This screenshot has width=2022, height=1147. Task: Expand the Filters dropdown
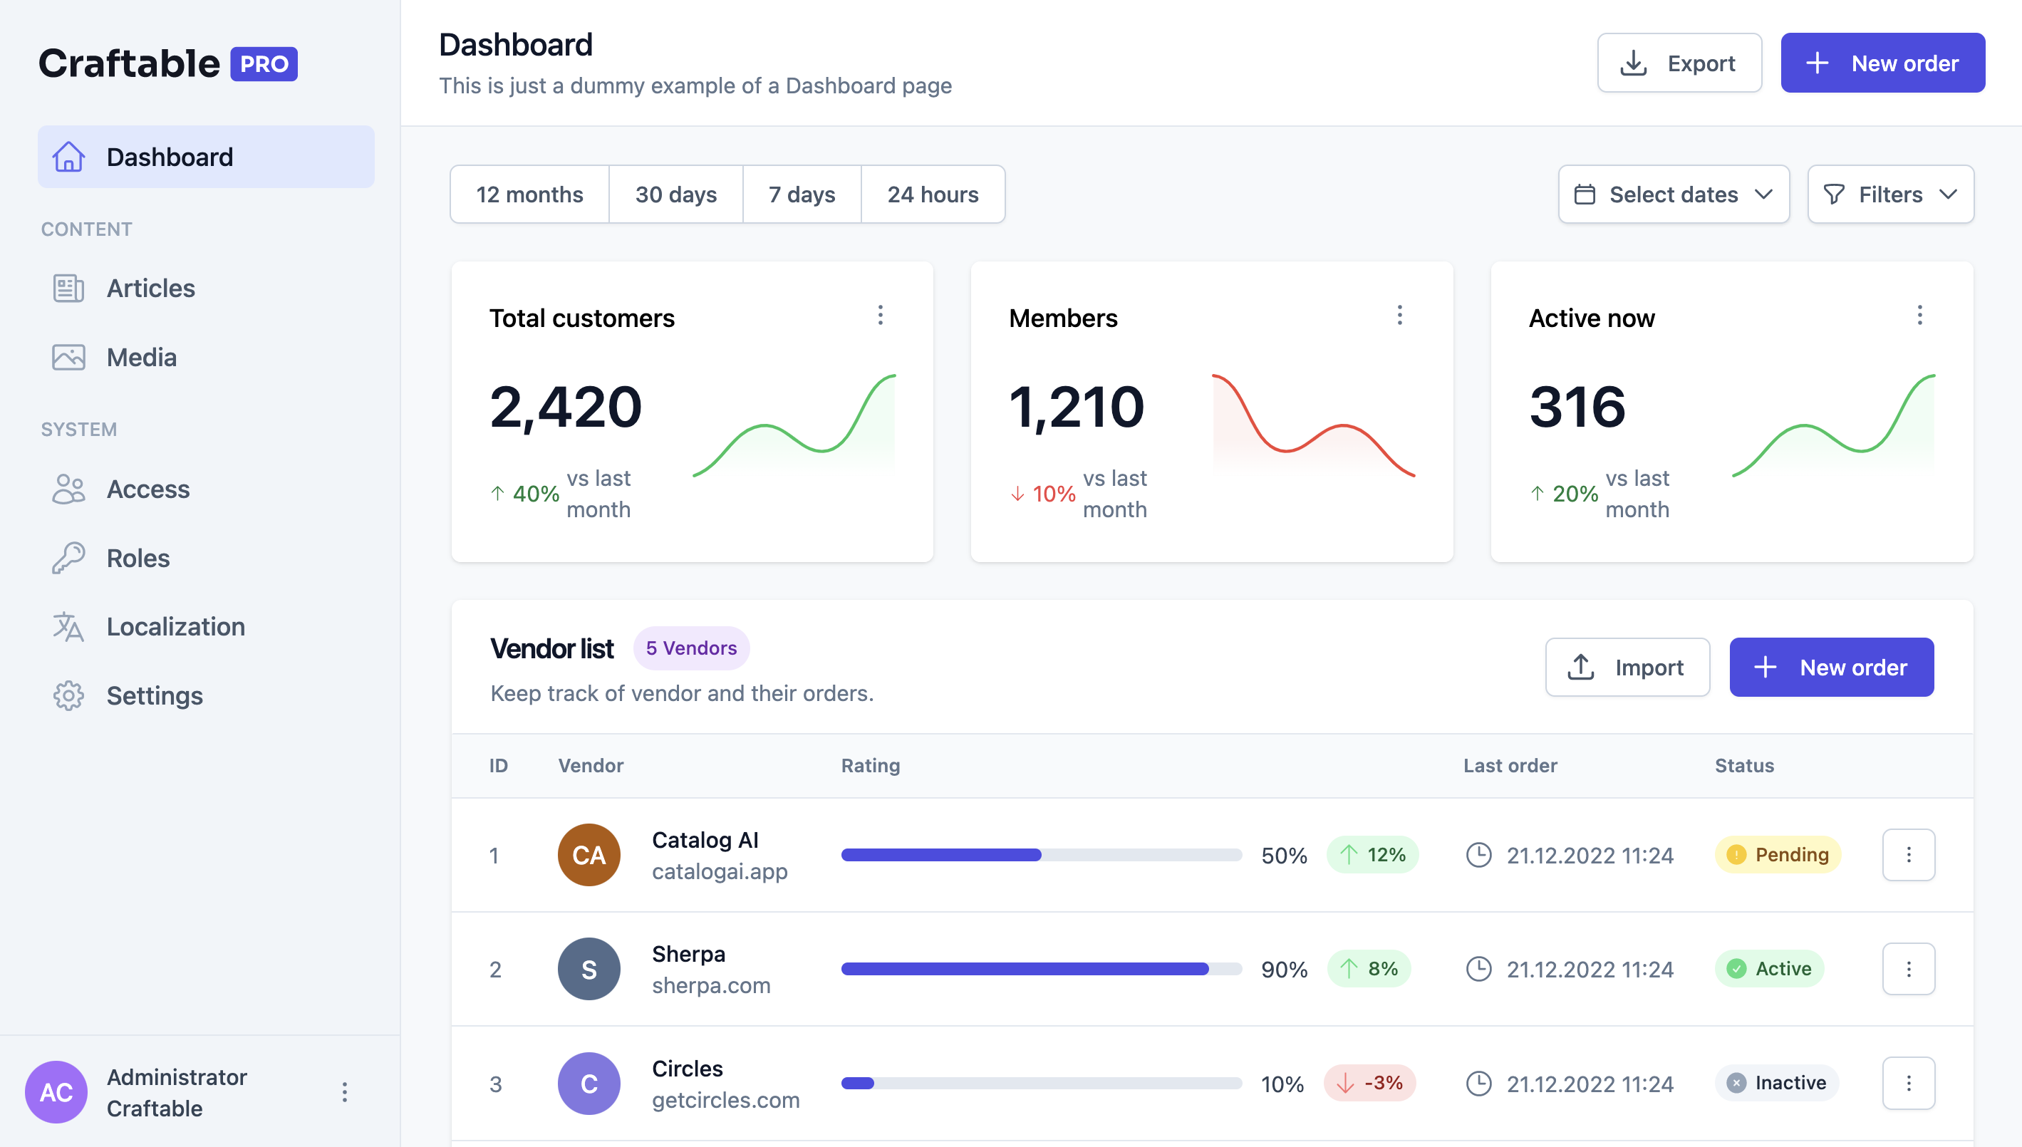pos(1889,194)
